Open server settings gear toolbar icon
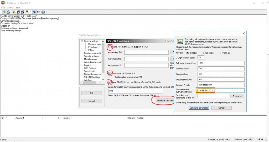Screen dimensions: 269x142 [x=14, y=12]
